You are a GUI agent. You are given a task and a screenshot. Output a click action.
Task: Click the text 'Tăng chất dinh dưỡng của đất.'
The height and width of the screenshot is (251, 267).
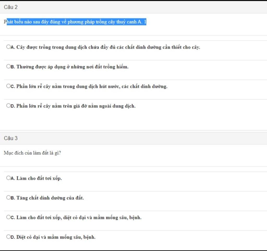pyautogui.click(x=50, y=198)
